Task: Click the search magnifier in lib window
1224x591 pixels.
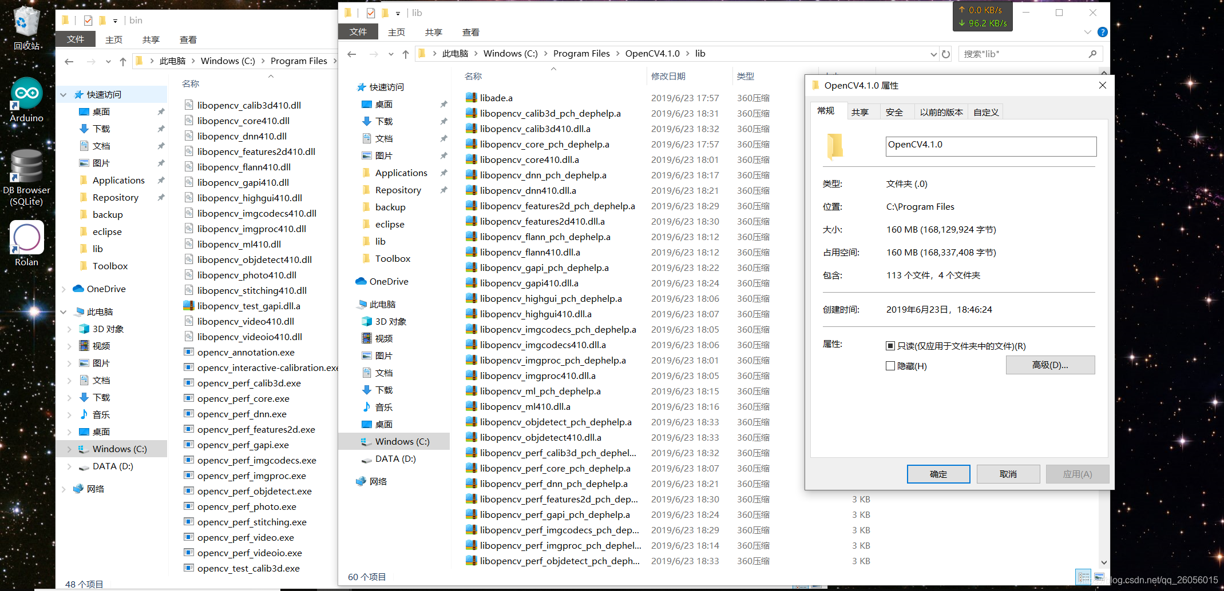Action: pos(1092,54)
